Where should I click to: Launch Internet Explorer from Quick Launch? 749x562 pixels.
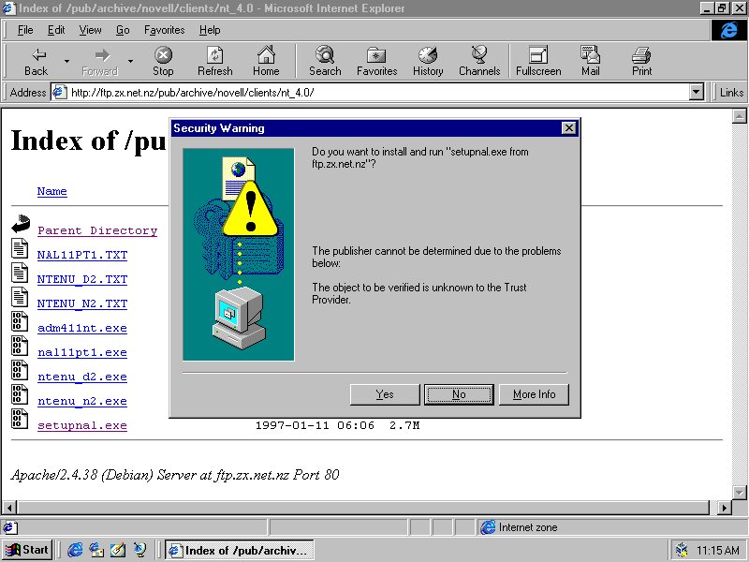pos(75,550)
